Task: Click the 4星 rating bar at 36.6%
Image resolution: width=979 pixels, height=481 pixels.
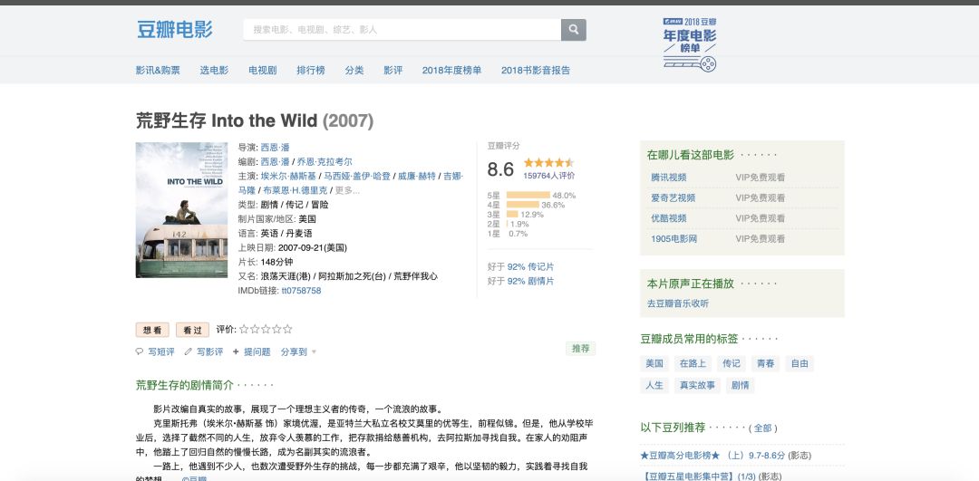Action: tap(523, 205)
